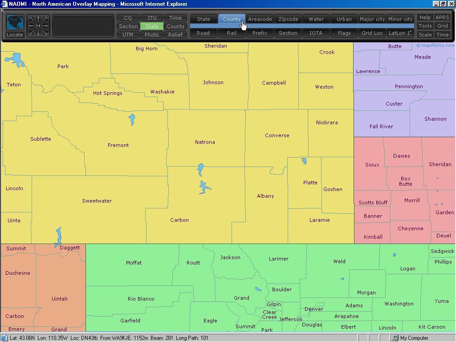
Task: Click the Box Butte county label
Action: coord(406,181)
